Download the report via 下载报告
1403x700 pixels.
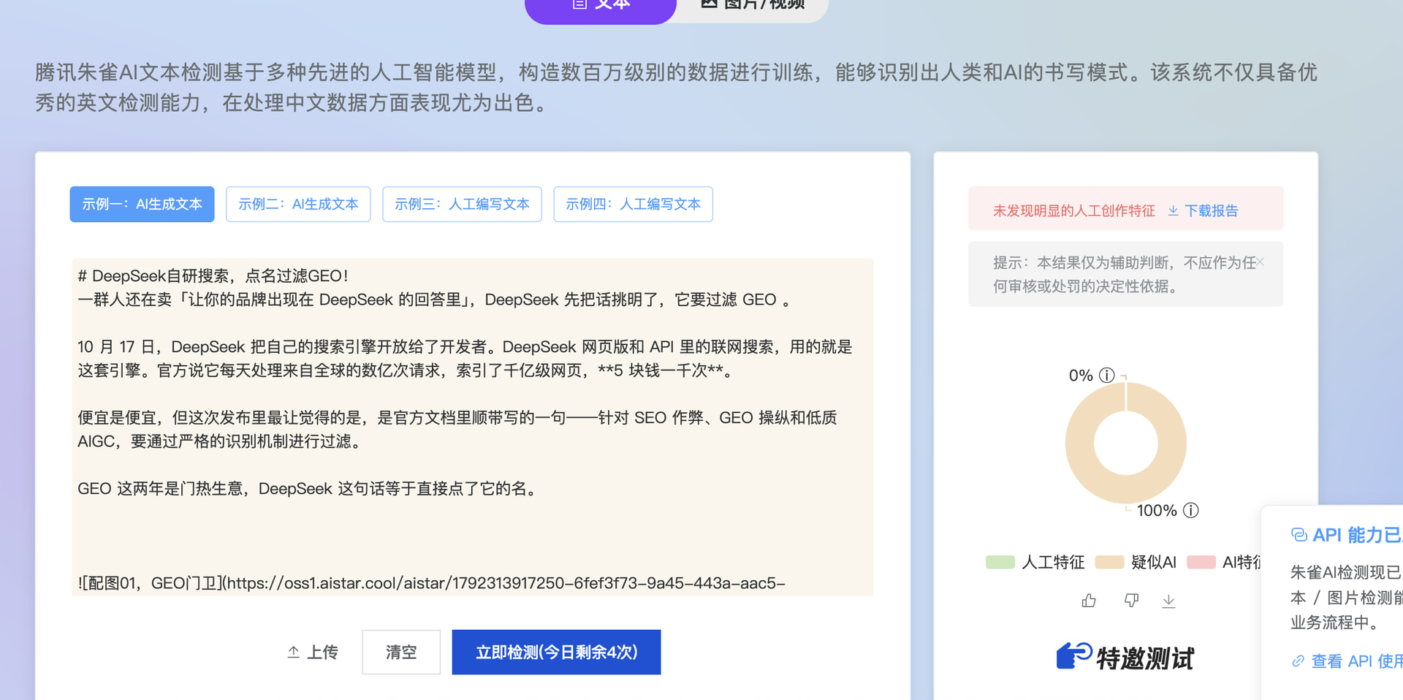point(1203,210)
